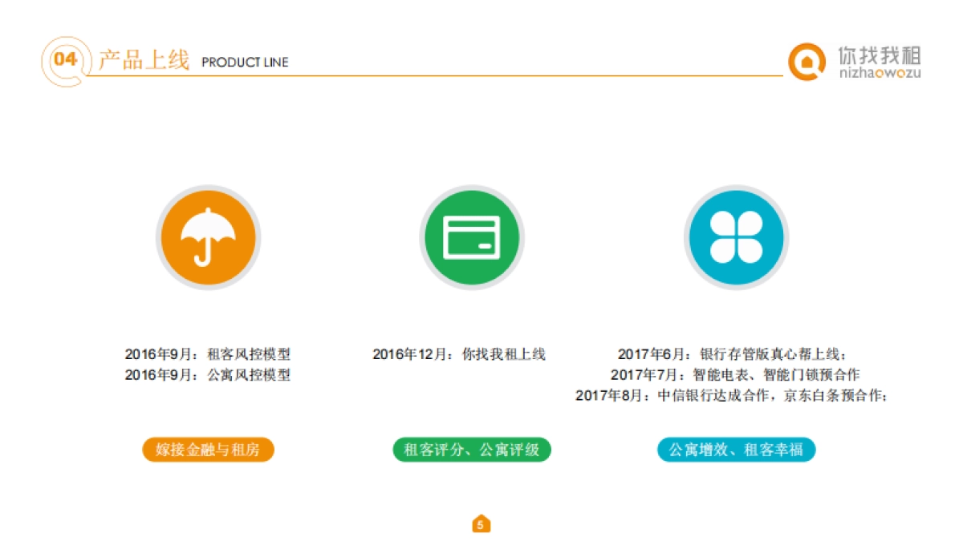Click the orange umbrella icon

click(x=208, y=237)
